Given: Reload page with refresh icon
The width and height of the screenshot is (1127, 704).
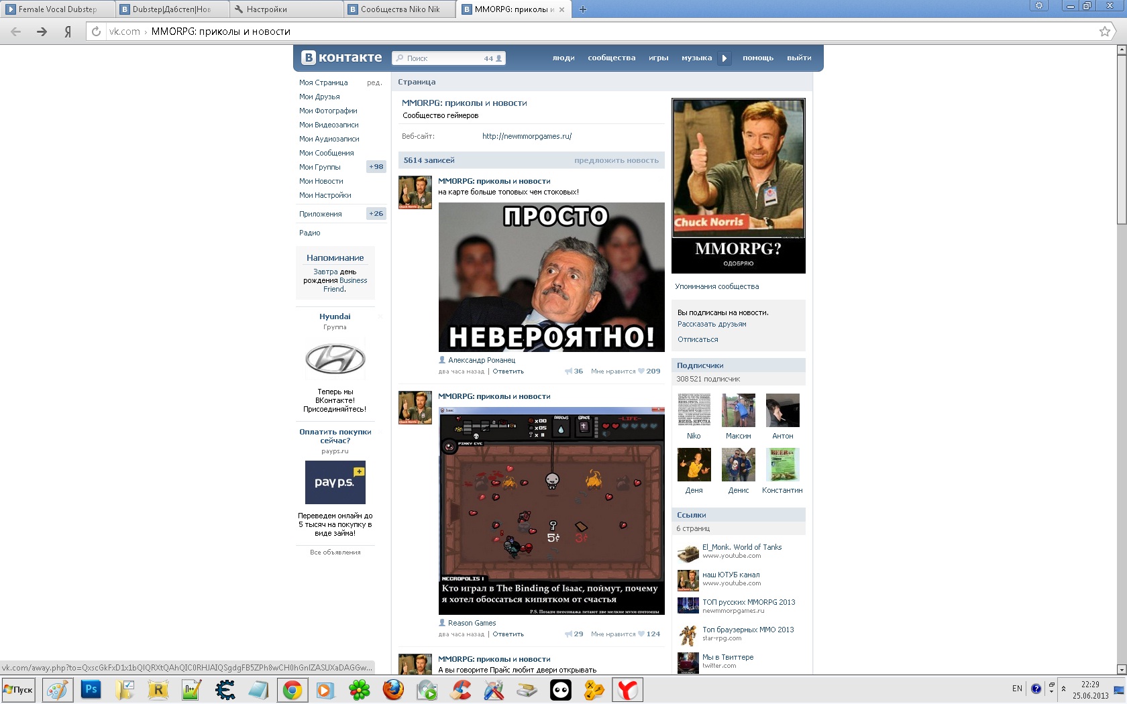Looking at the screenshot, I should coord(96,32).
